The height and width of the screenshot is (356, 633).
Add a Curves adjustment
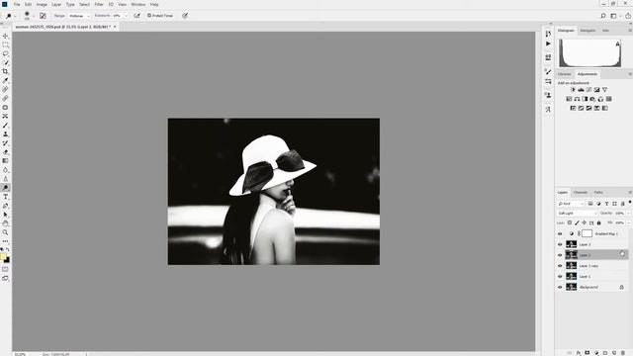(588, 90)
